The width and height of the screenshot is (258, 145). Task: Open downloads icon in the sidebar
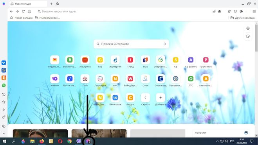(x=4, y=109)
